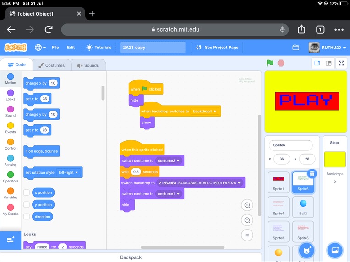Click Choose a Backdrop button
The width and height of the screenshot is (350, 262).
[335, 251]
